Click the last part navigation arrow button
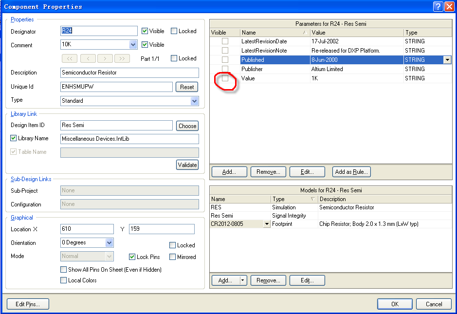Screen dimensions: 457x314 pyautogui.click(x=122, y=58)
